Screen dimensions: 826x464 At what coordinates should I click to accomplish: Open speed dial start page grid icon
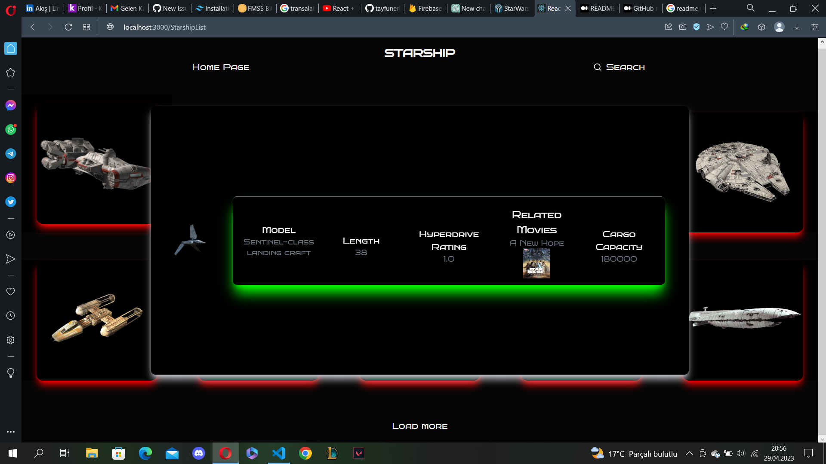coord(86,27)
